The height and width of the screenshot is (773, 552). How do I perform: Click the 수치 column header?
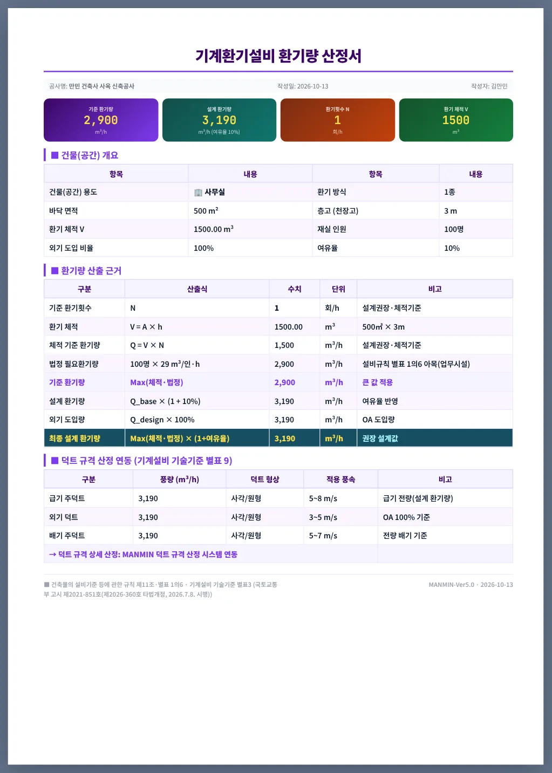pos(295,289)
